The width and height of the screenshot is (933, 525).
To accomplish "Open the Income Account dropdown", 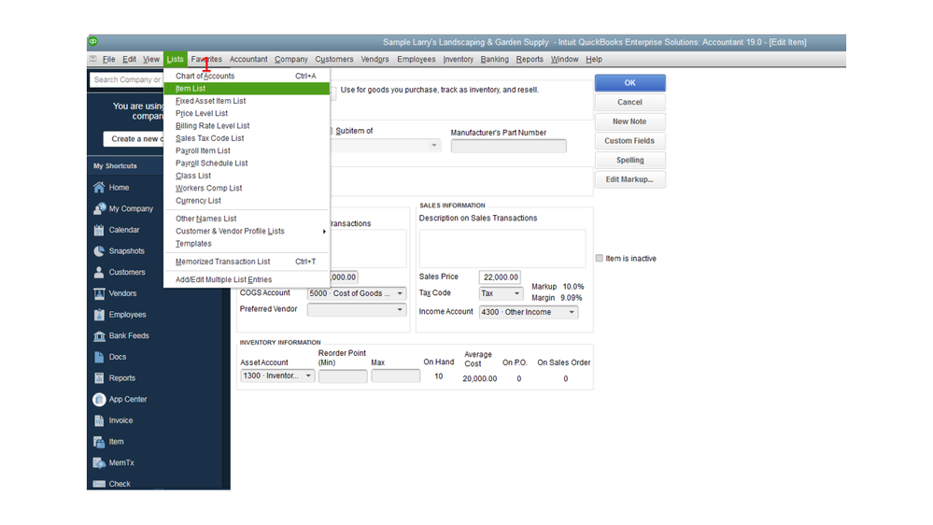I will 572,312.
